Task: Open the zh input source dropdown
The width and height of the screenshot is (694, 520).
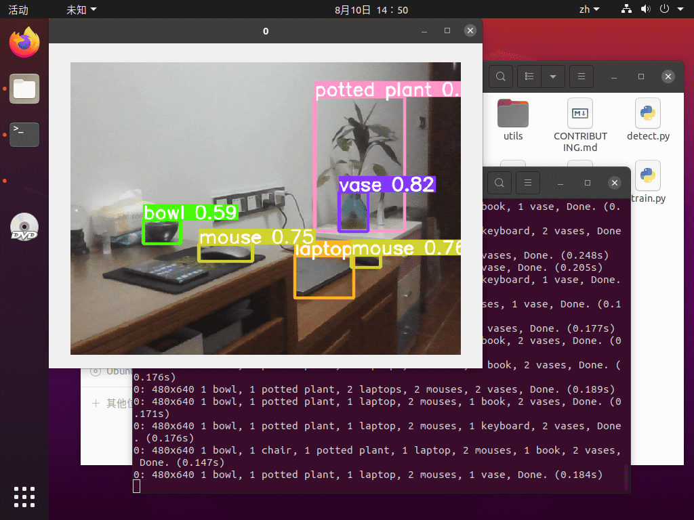Action: point(589,9)
